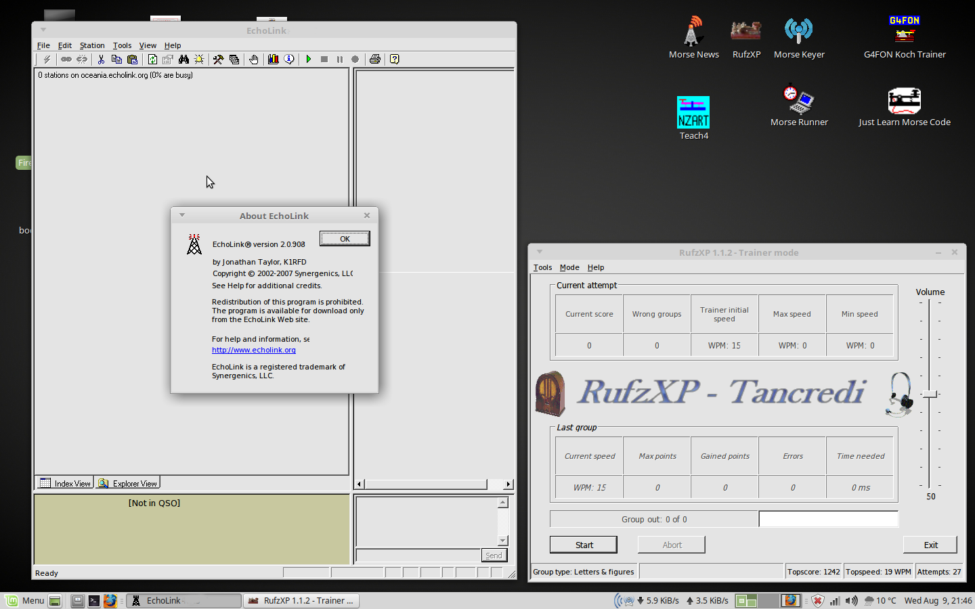Open Setup with the hammer tools icon
This screenshot has width=975, height=609.
[x=218, y=60]
